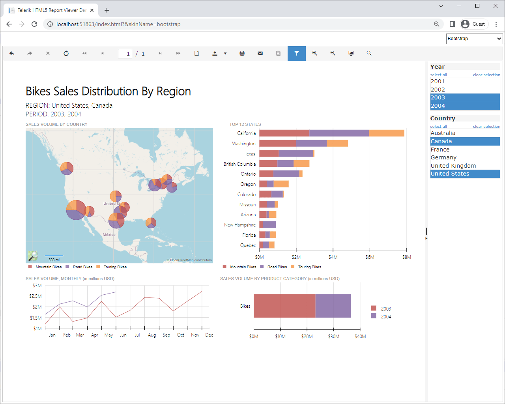Click 'select all' link under Year
The width and height of the screenshot is (505, 404).
(x=438, y=75)
